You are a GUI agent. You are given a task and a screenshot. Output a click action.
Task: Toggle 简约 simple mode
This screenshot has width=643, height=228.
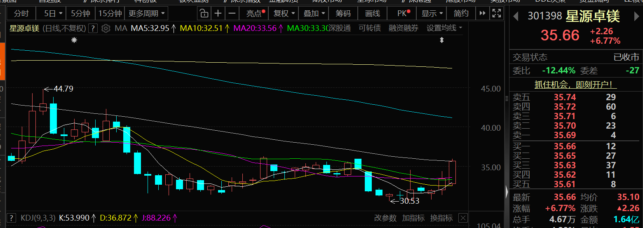pyautogui.click(x=461, y=14)
